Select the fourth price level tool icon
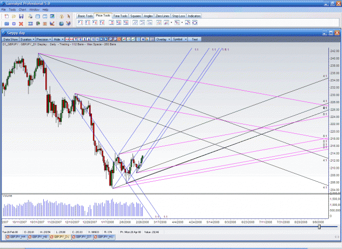Viewport: 342px width, 249px height. point(102,22)
